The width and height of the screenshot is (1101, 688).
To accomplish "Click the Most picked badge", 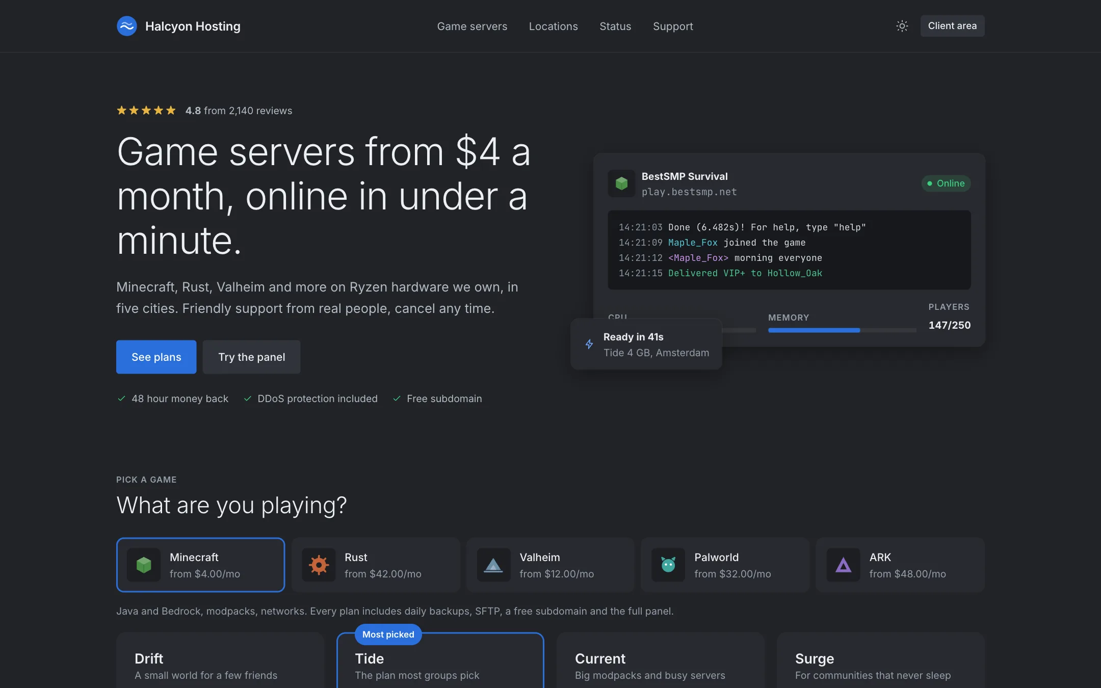I will pos(388,634).
